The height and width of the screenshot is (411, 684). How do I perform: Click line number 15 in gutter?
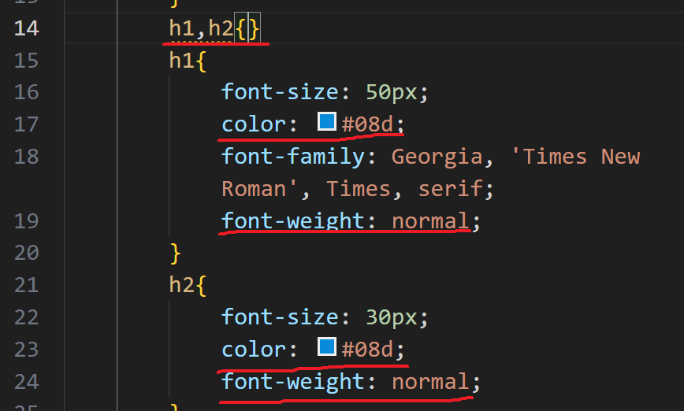(27, 61)
